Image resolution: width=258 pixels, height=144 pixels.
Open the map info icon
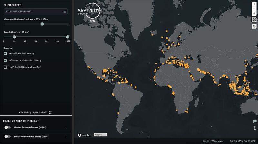(254, 128)
